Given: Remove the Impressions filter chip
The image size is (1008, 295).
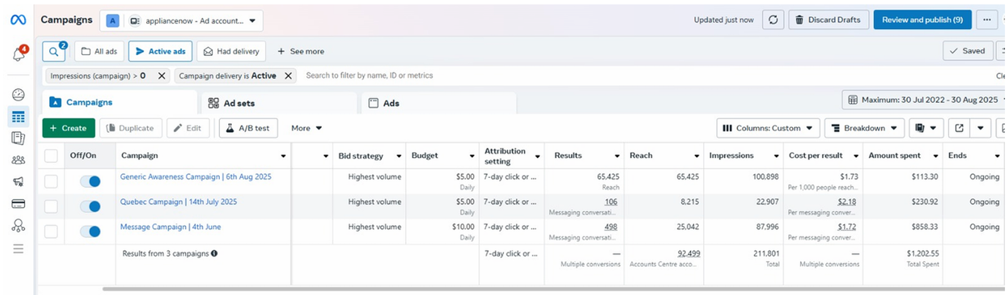Looking at the screenshot, I should coord(161,75).
